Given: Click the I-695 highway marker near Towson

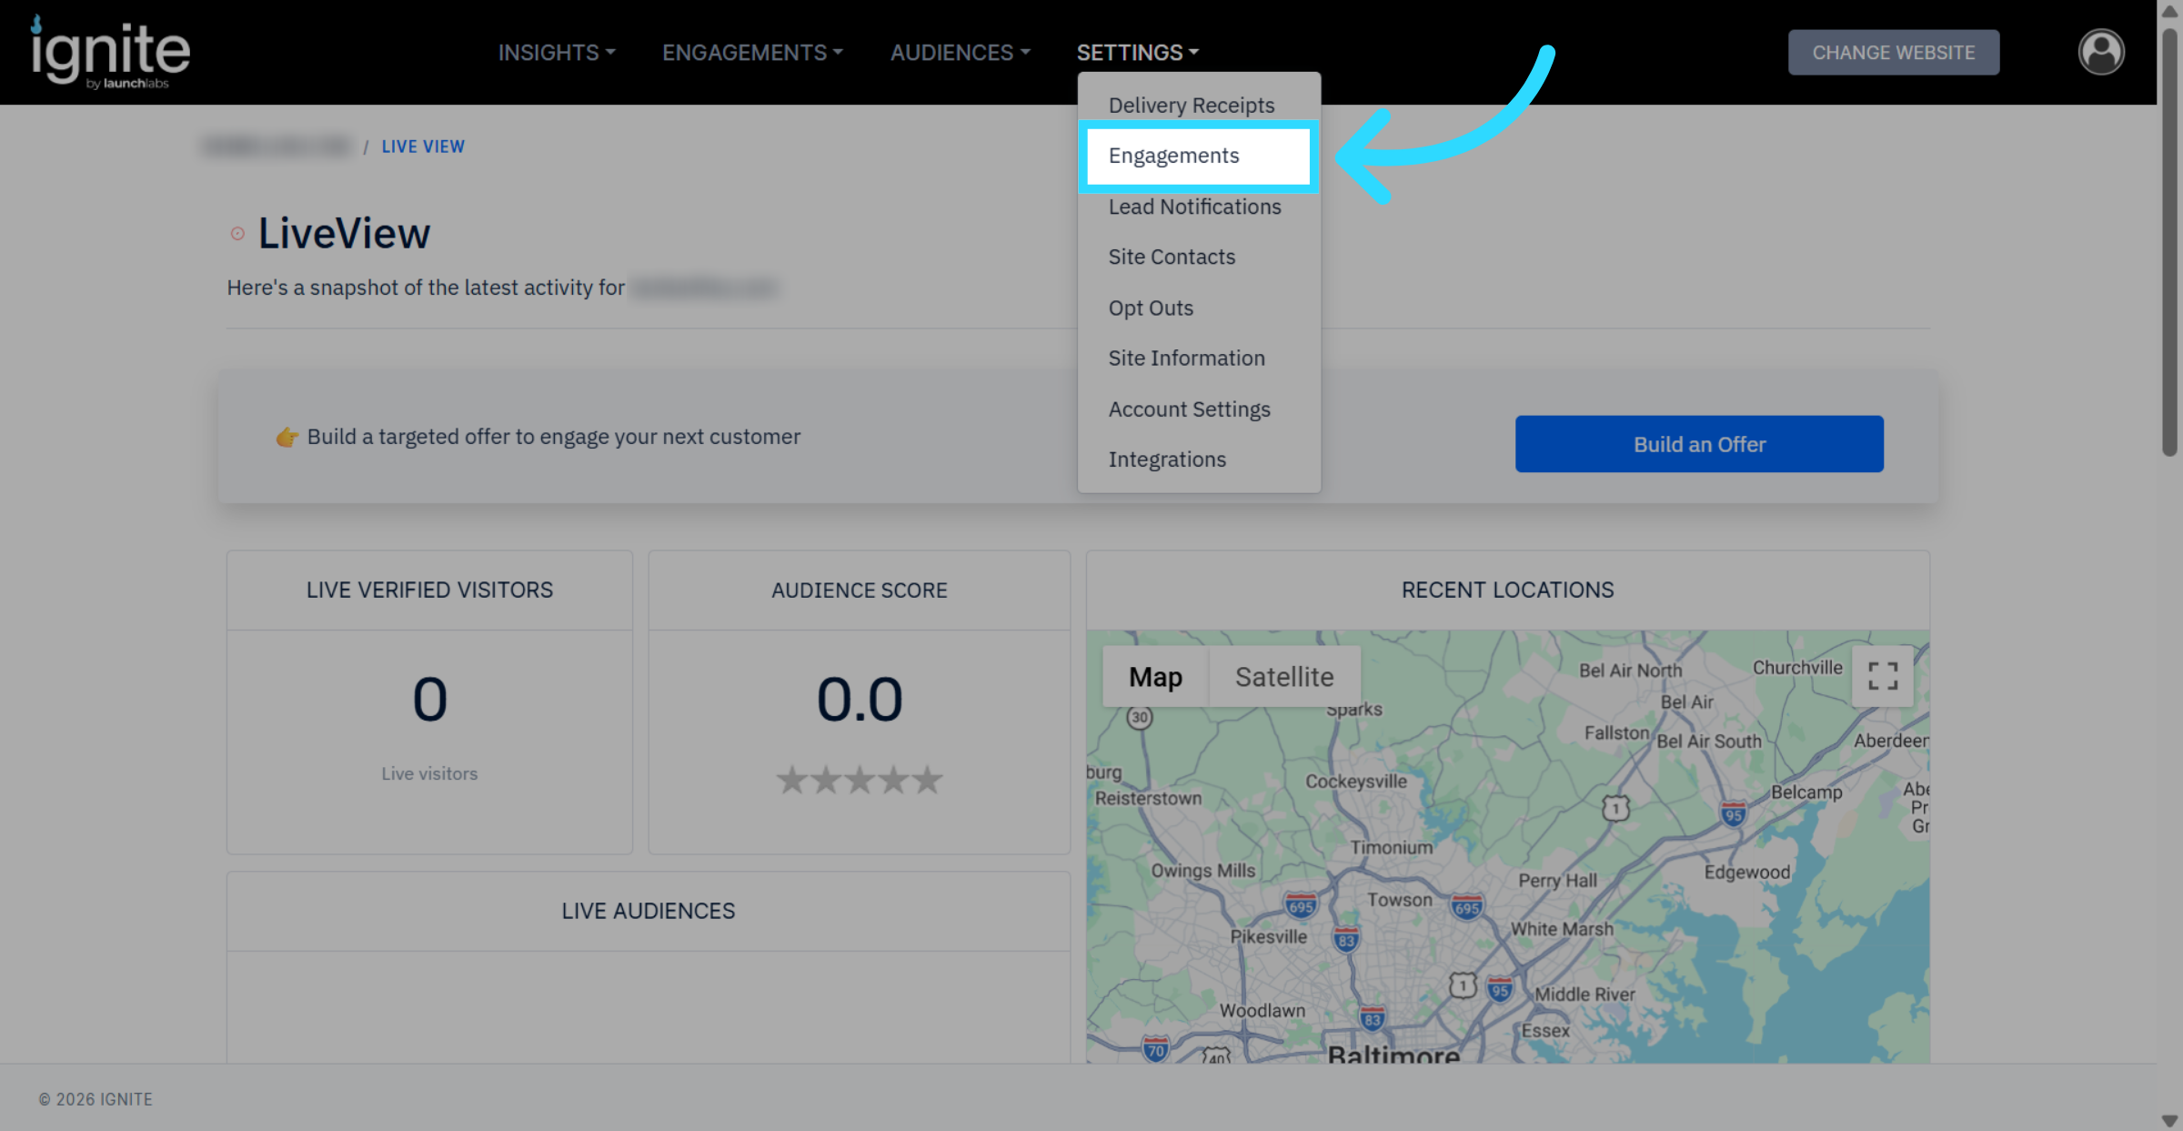Looking at the screenshot, I should (x=1466, y=907).
